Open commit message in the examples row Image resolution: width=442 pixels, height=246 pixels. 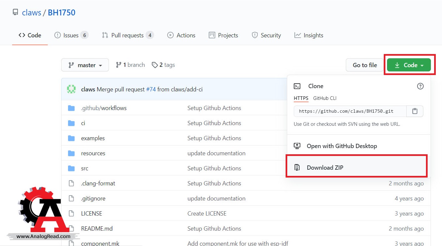tap(214, 138)
